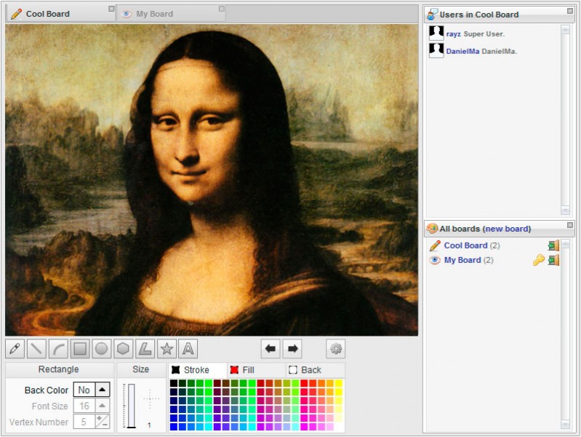
Task: Open the gear settings button
Action: pyautogui.click(x=336, y=349)
